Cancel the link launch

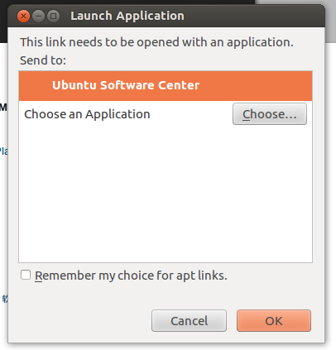(x=189, y=321)
